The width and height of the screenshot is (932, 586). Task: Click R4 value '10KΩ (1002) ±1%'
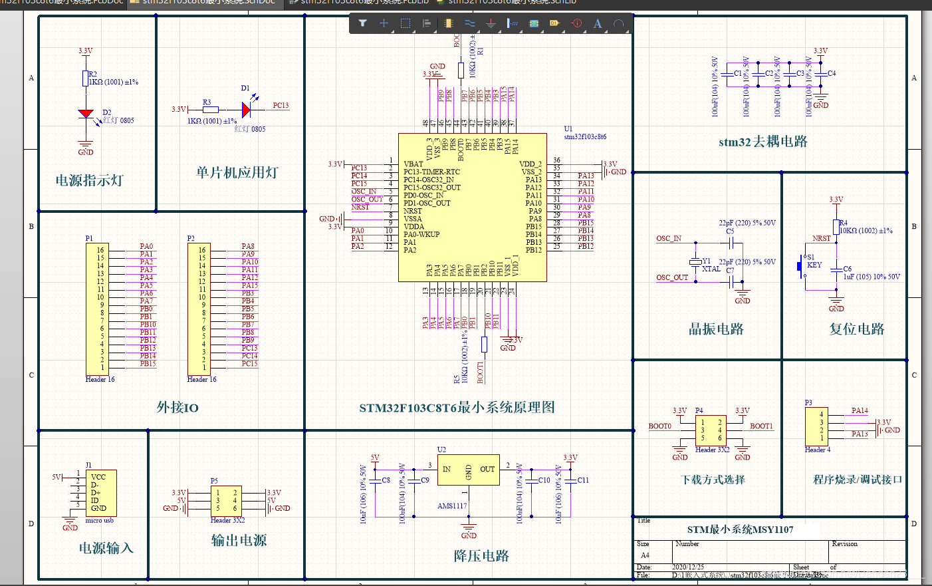pos(866,231)
